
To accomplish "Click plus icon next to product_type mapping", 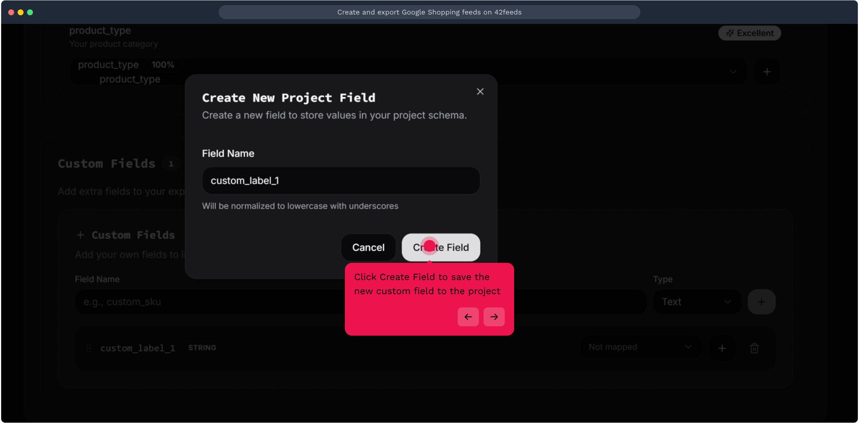I will (x=767, y=72).
